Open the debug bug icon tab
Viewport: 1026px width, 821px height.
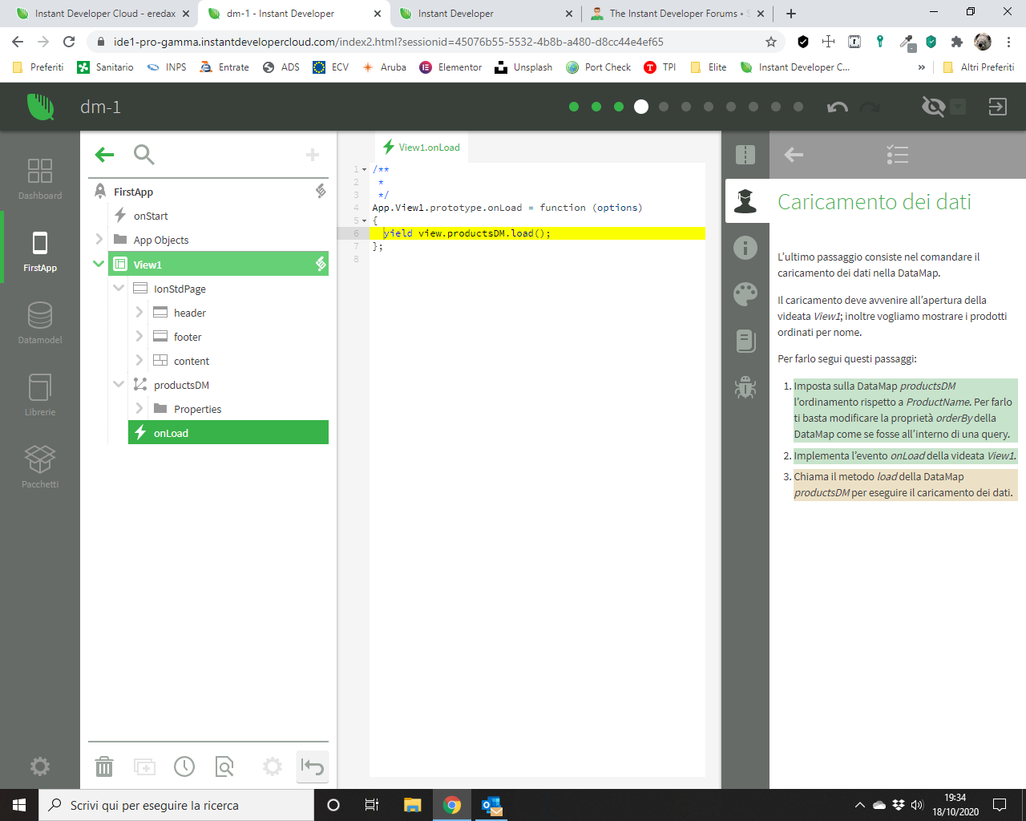point(745,387)
